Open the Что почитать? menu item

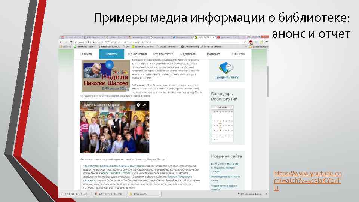[163, 54]
